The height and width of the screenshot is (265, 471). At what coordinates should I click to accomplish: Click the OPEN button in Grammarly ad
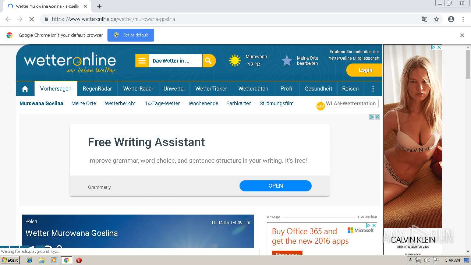[276, 186]
